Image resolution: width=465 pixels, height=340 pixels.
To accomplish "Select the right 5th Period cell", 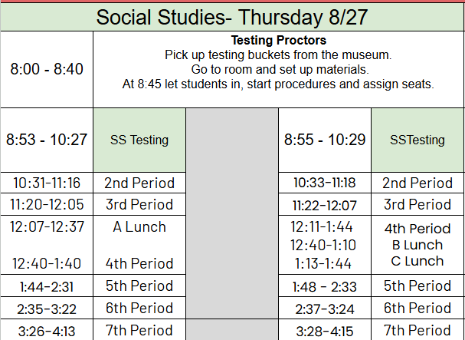I will tap(418, 286).
